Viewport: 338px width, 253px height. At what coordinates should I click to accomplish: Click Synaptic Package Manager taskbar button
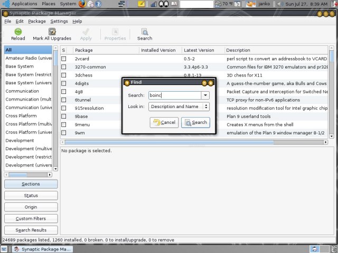tap(42, 249)
